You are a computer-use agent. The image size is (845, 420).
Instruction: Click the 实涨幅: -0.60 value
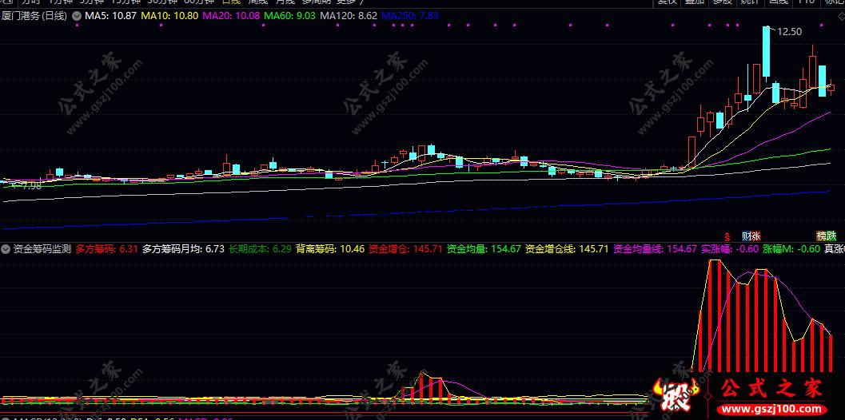tap(730, 249)
